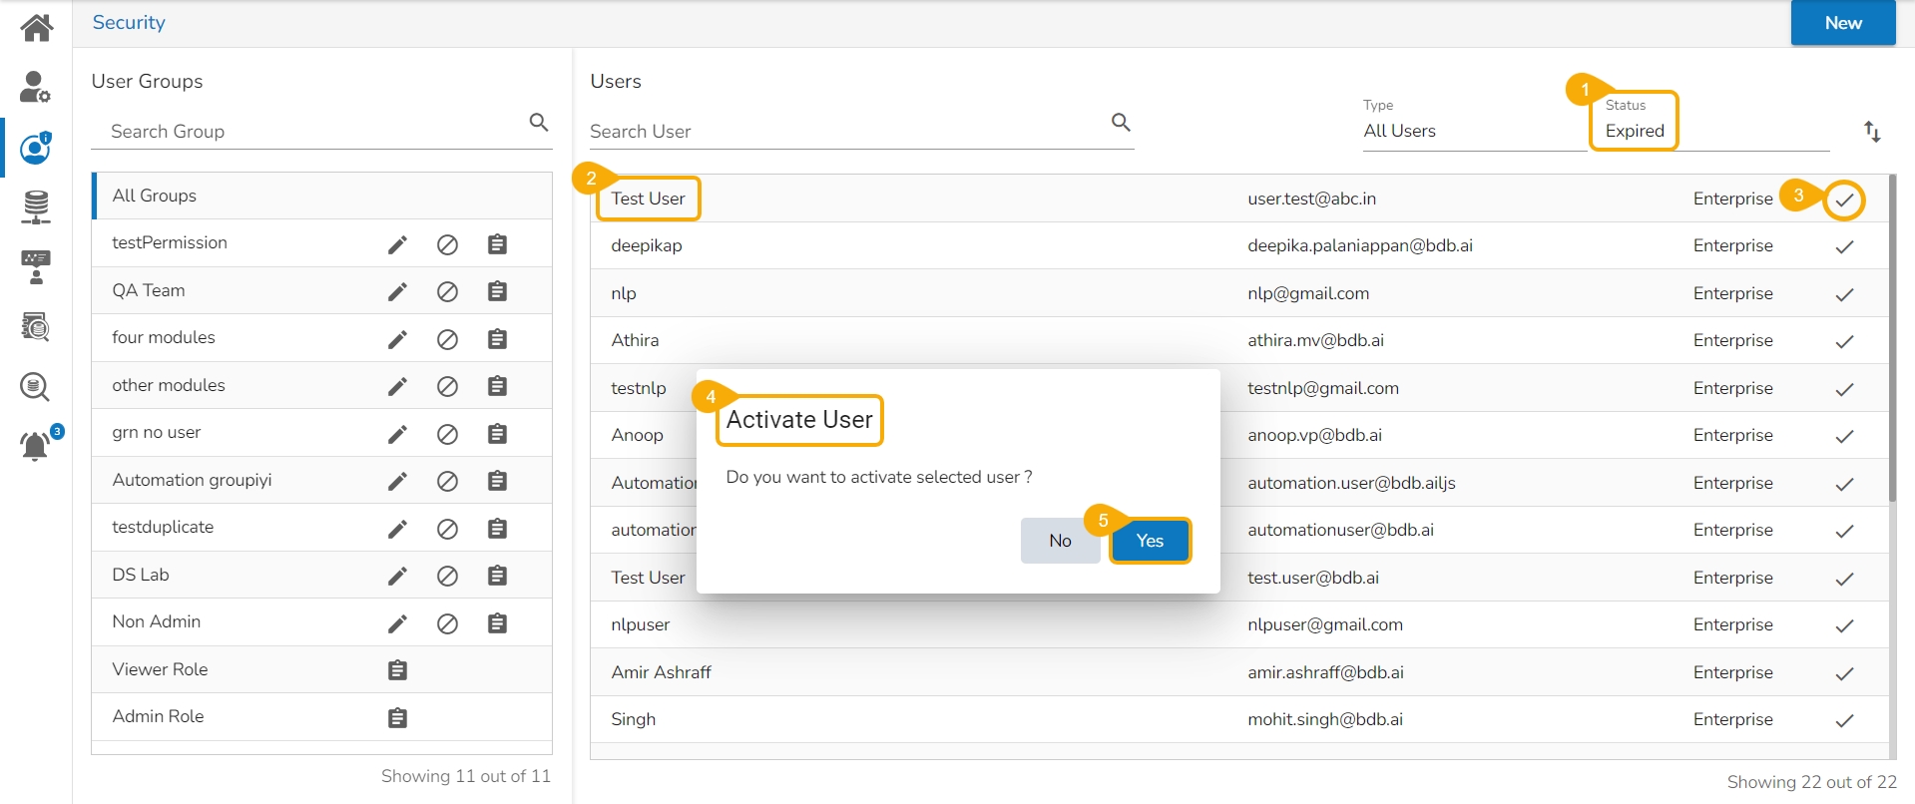Click the sort arrows icon above users
This screenshot has width=1915, height=804.
[1872, 132]
